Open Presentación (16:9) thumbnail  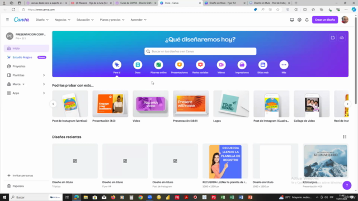point(191,104)
